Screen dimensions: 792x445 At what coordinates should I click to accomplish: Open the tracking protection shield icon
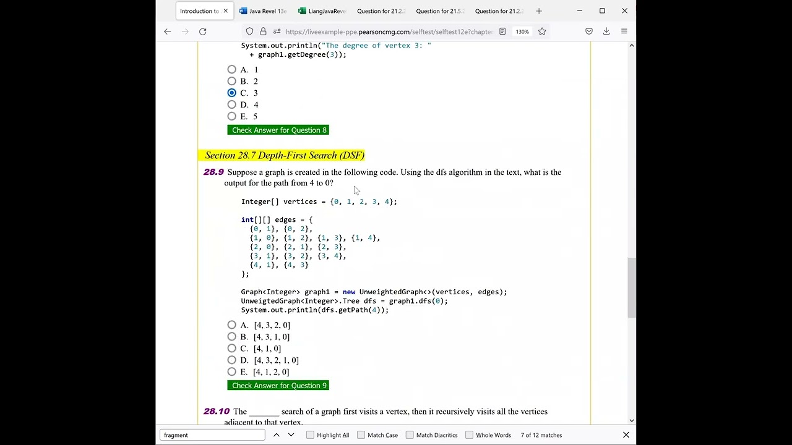[x=249, y=32]
